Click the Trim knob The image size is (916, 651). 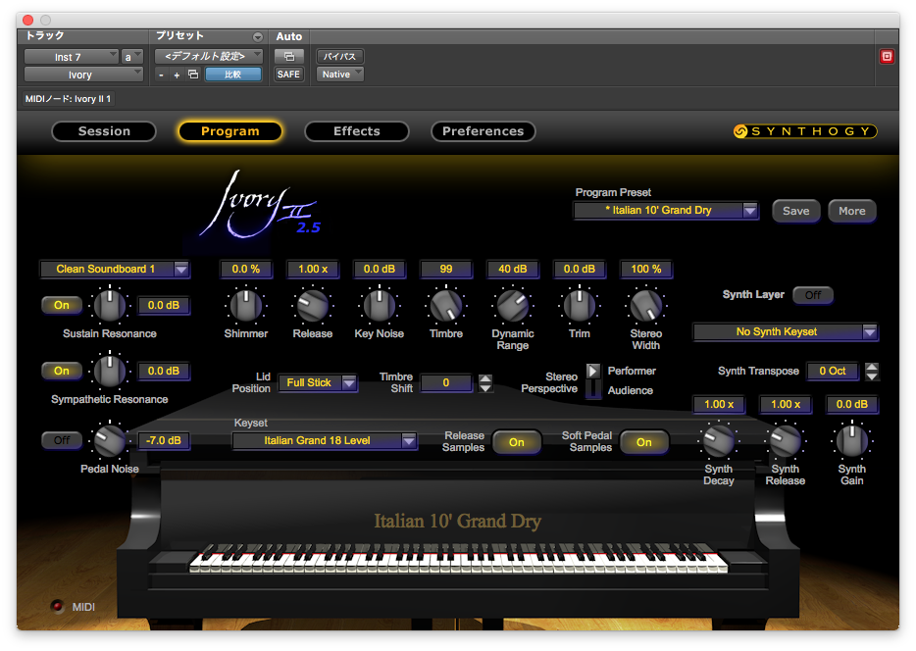[x=580, y=305]
